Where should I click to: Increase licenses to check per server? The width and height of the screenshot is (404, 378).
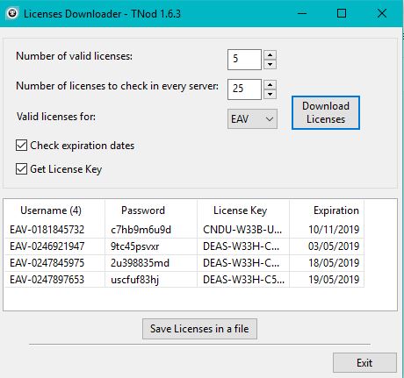click(270, 85)
